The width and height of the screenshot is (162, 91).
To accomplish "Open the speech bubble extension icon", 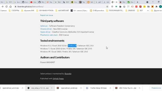I will (128, 7).
